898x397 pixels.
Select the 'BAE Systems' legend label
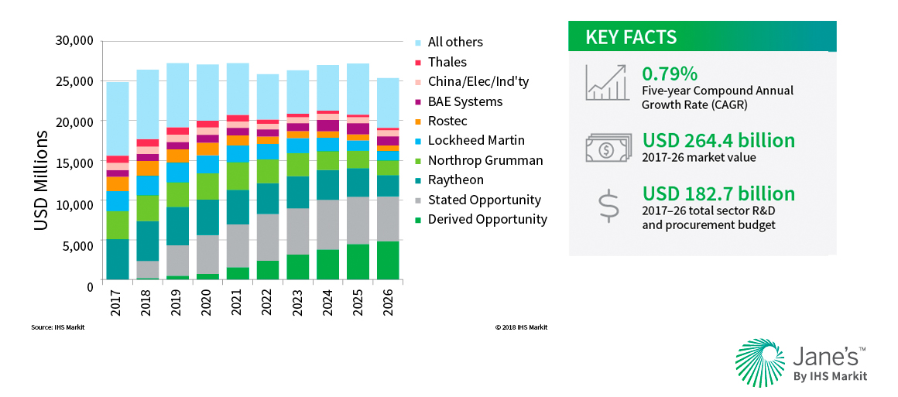465,102
